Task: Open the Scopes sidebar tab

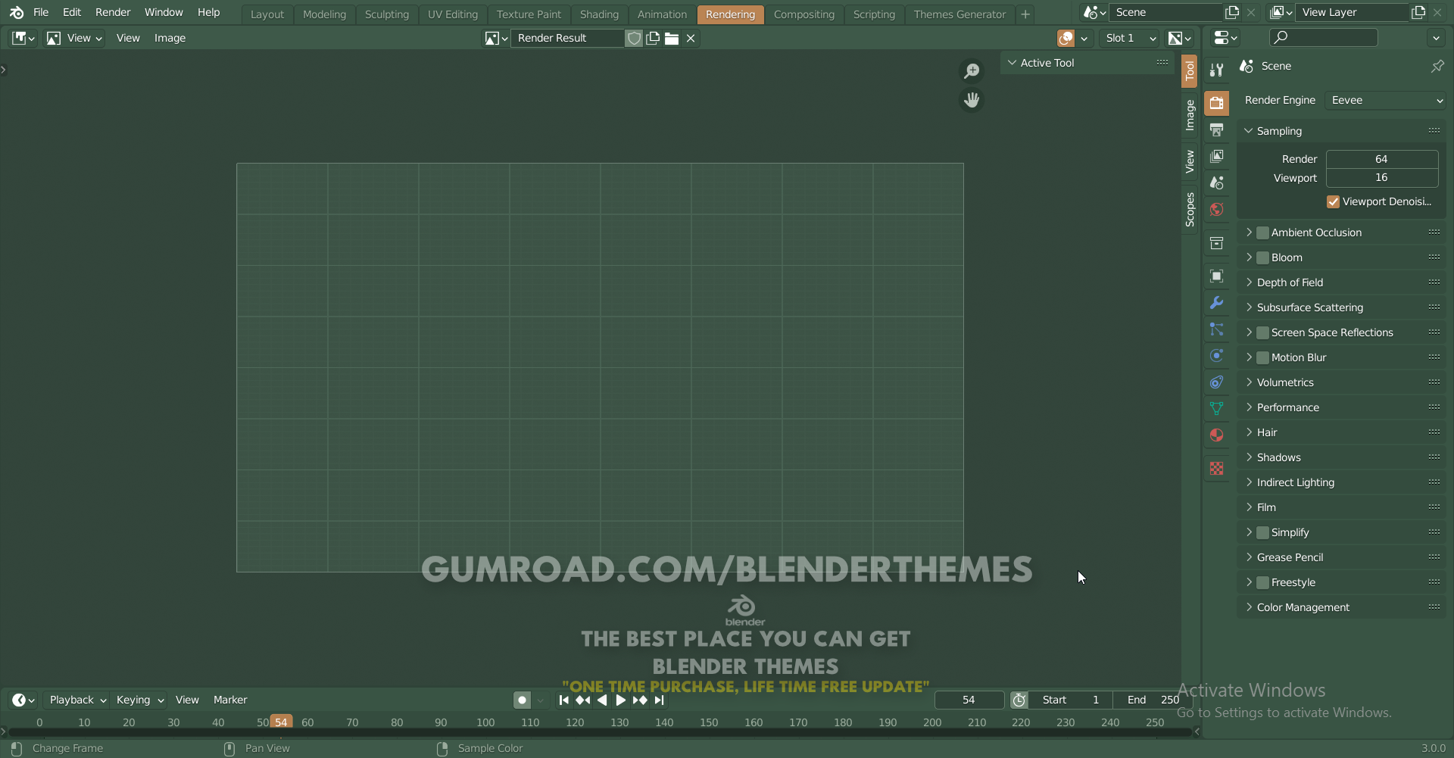Action: (1190, 210)
